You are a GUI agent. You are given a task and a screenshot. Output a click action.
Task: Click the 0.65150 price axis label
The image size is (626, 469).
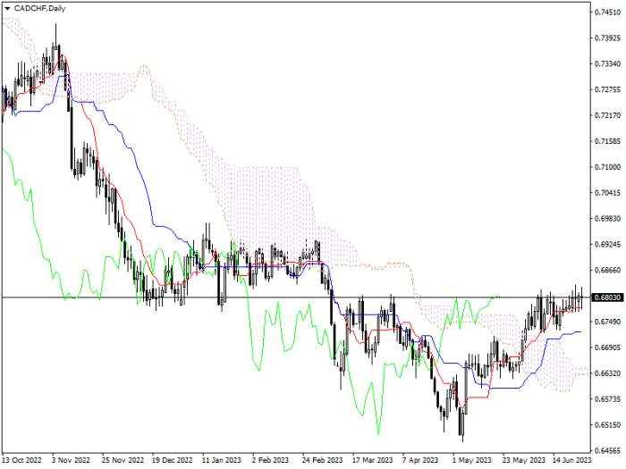607,424
